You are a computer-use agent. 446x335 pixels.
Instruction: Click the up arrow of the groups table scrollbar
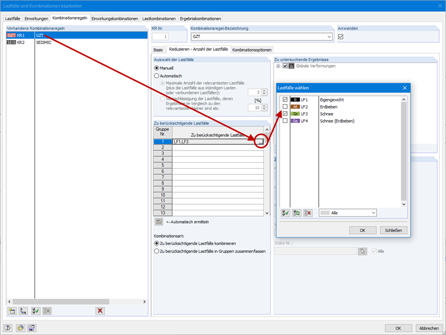(x=267, y=130)
